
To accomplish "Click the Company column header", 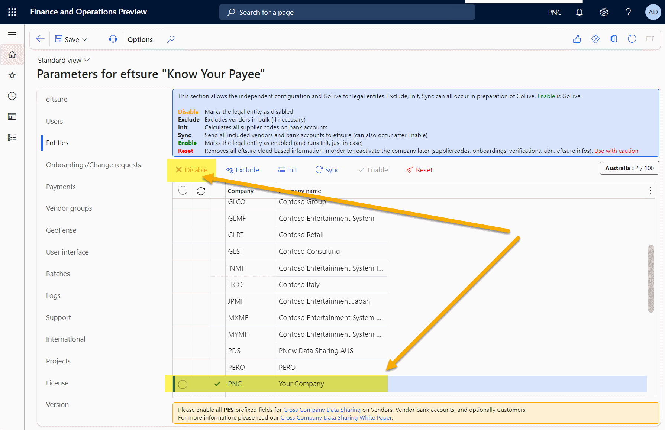I will [241, 191].
